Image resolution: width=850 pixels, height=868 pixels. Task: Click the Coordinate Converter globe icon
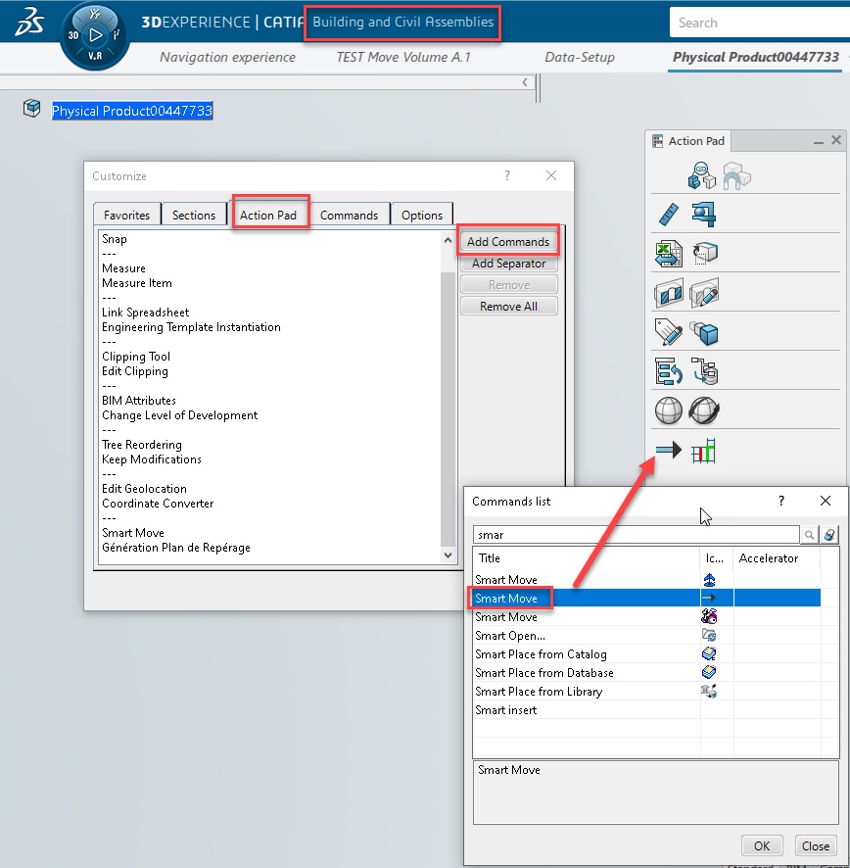(704, 410)
